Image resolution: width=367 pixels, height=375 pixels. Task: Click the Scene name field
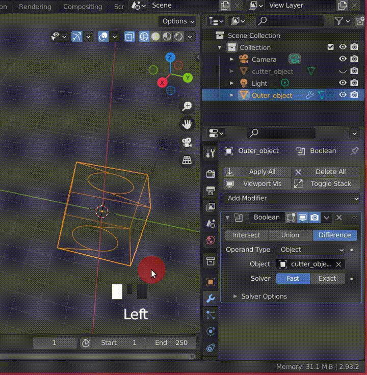point(184,6)
